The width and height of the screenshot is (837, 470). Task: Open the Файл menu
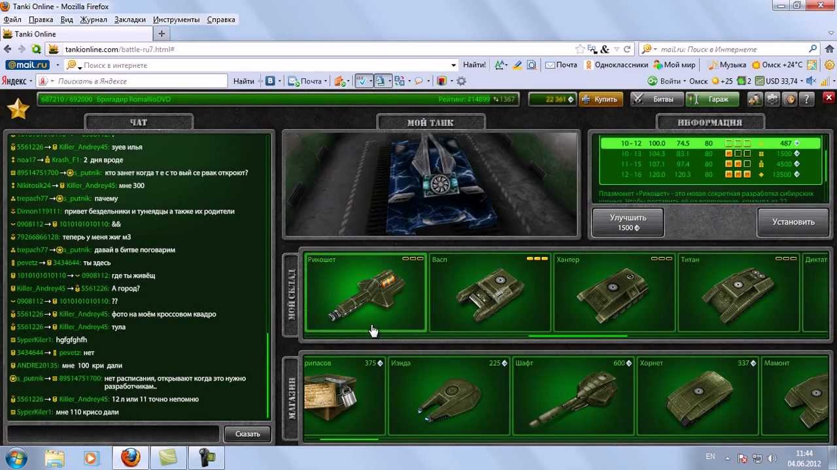(12, 20)
